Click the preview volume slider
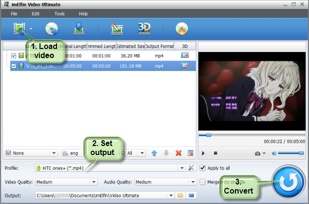The height and width of the screenshot is (204, 309). [291, 153]
